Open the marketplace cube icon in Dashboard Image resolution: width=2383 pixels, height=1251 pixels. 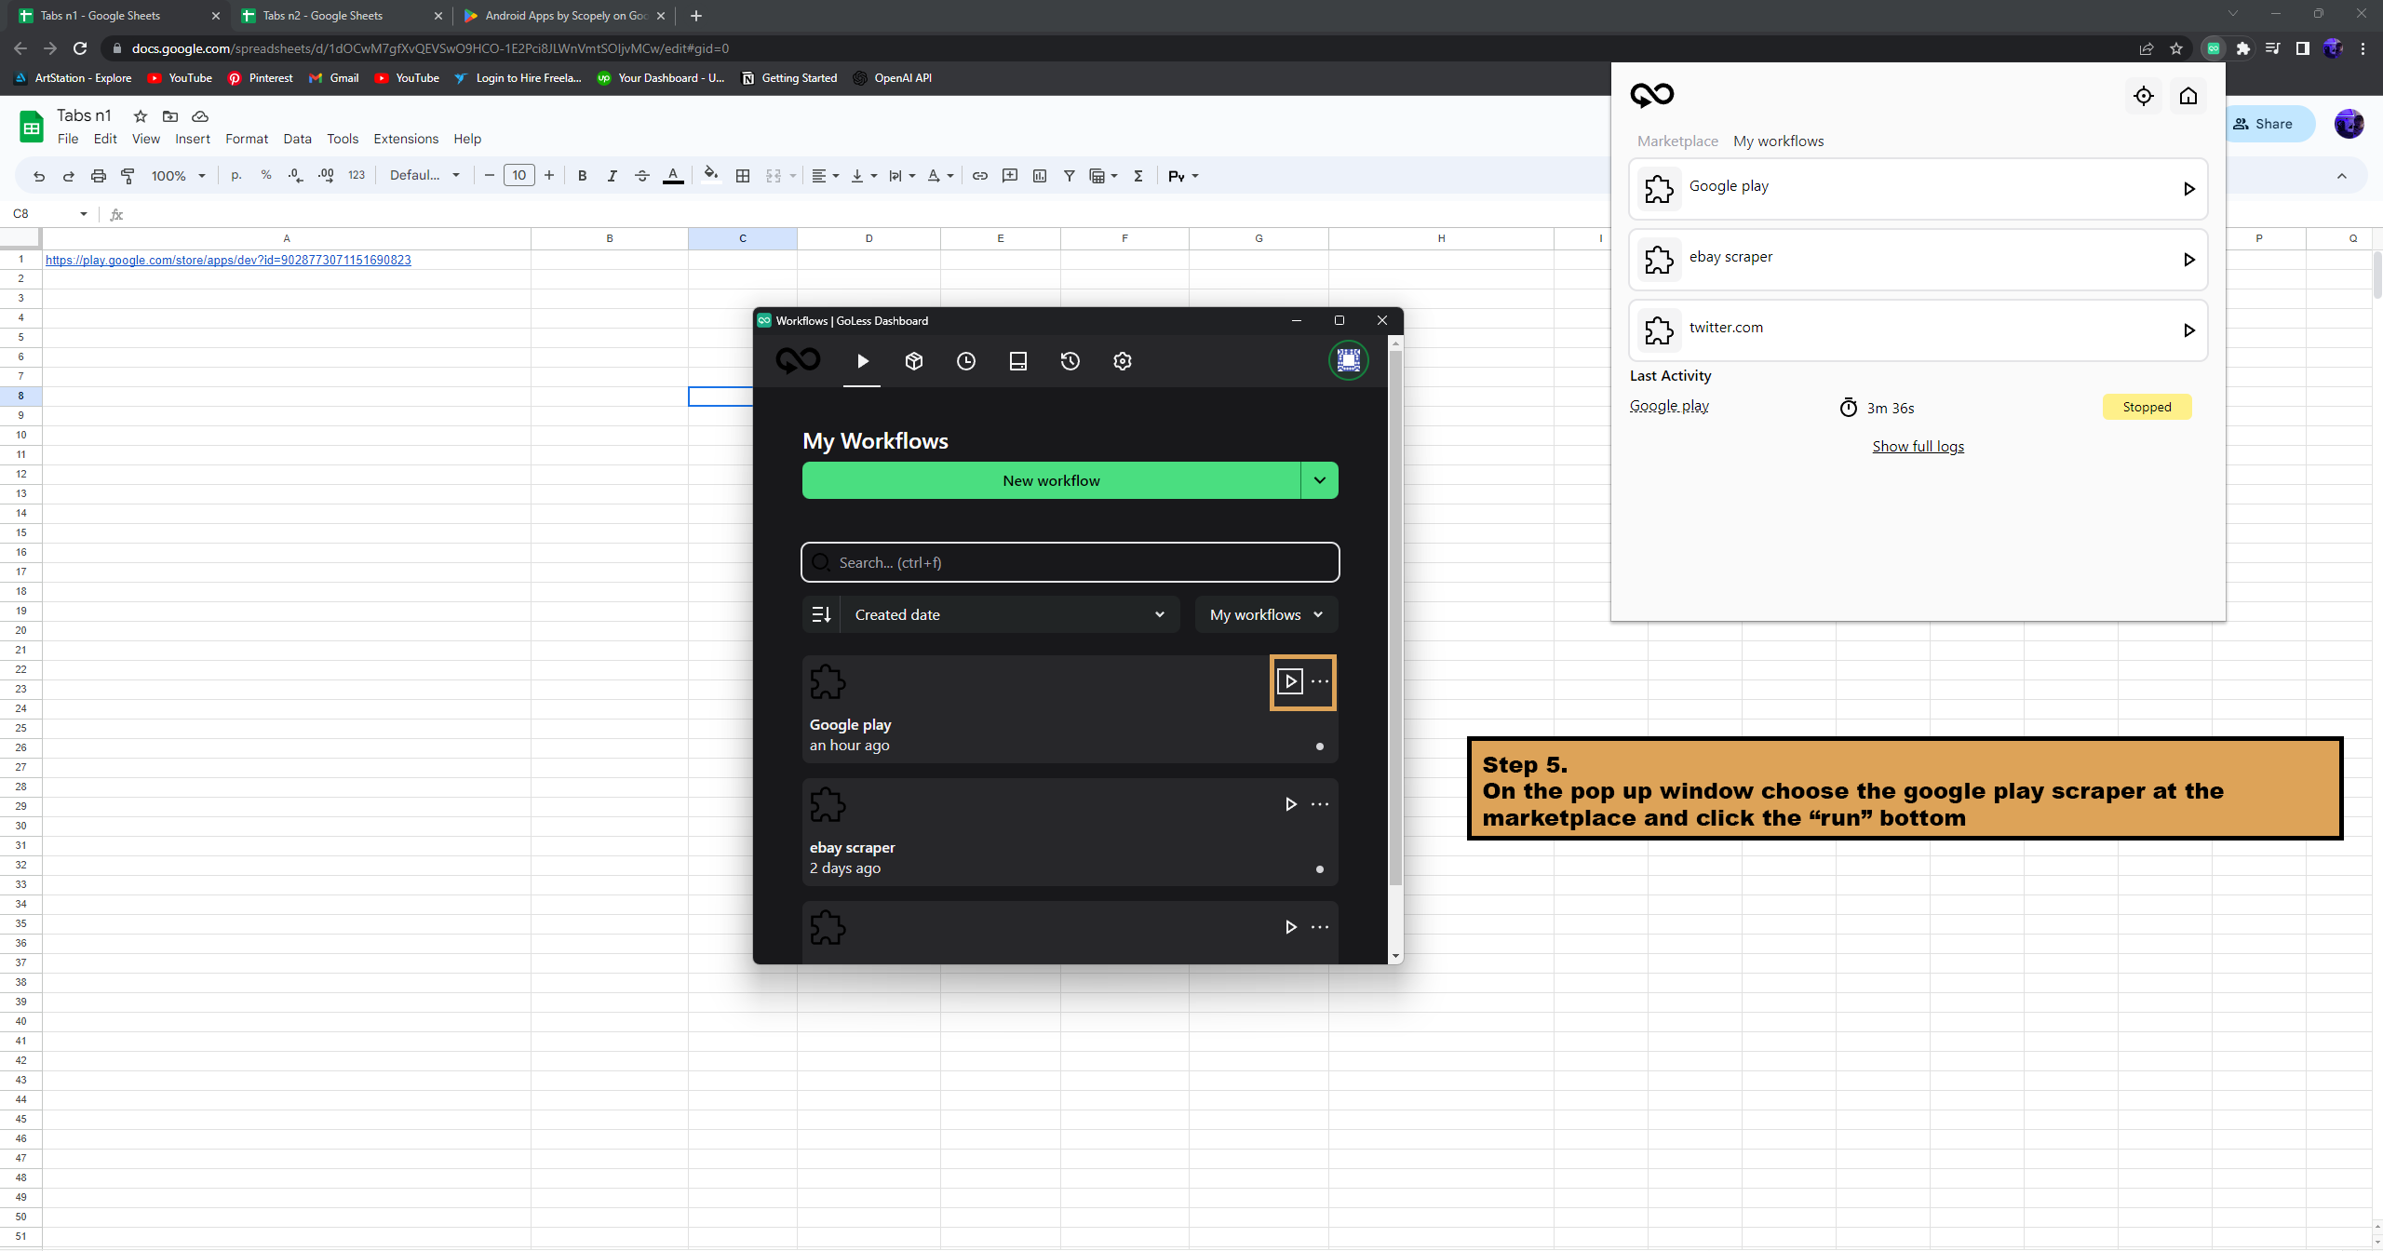(914, 361)
